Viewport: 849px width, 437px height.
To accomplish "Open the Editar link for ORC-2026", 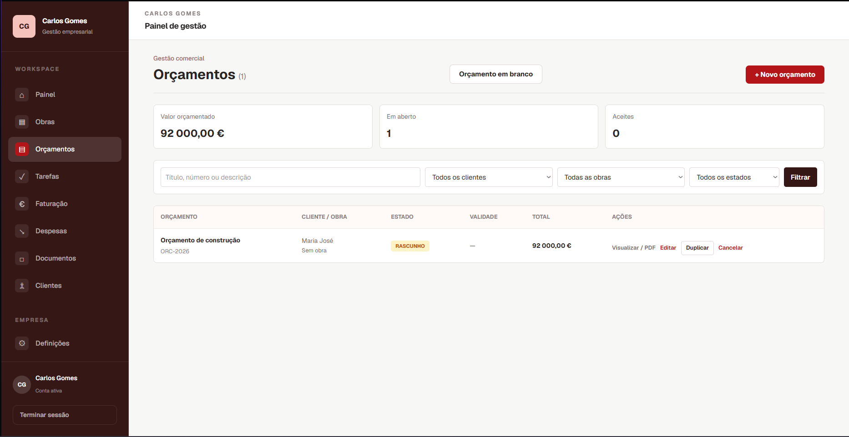I will pos(668,248).
